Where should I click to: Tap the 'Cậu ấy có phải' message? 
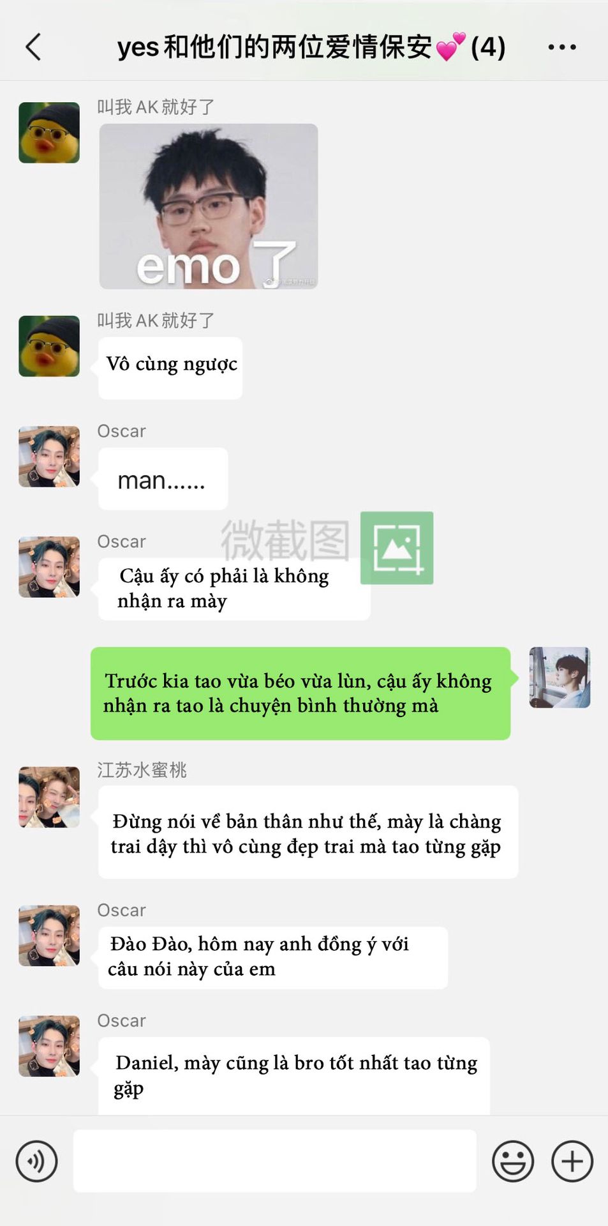(x=234, y=589)
